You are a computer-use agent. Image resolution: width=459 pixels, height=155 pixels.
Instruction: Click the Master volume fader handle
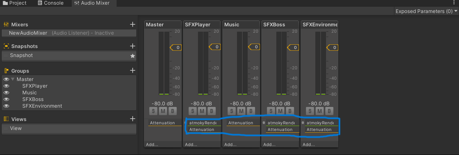click(x=176, y=47)
